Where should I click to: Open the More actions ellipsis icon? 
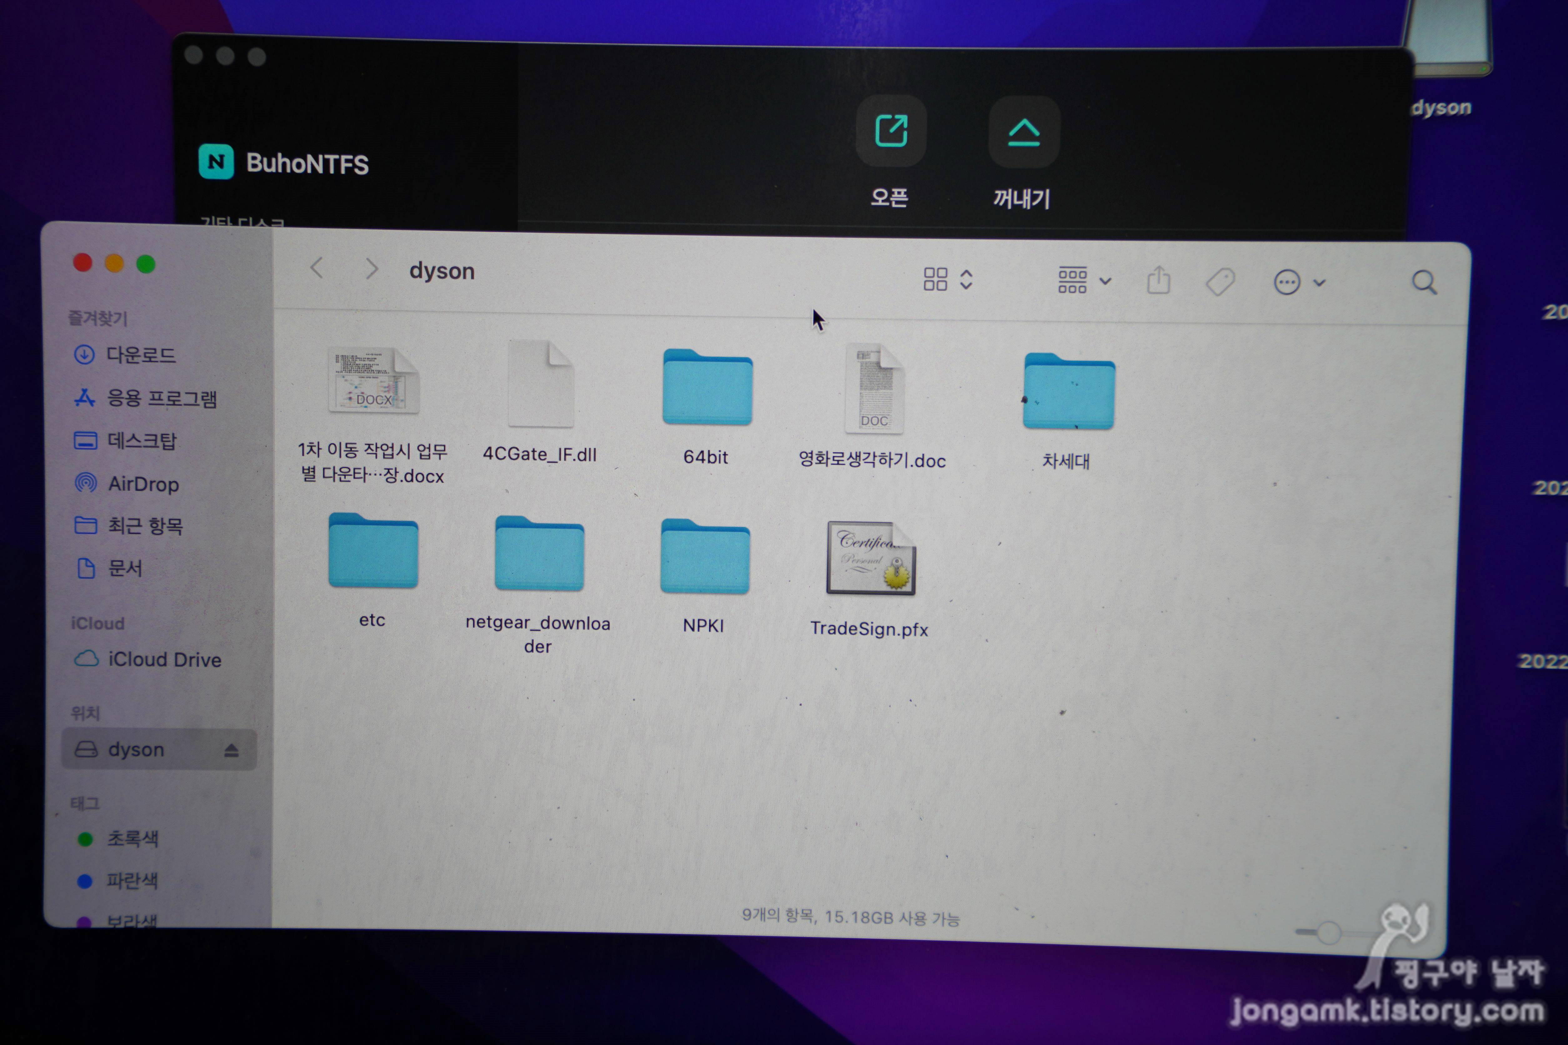pyautogui.click(x=1287, y=282)
